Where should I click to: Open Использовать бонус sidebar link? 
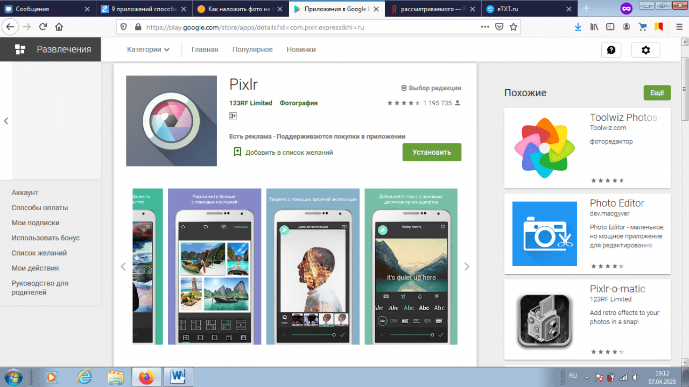click(x=46, y=238)
